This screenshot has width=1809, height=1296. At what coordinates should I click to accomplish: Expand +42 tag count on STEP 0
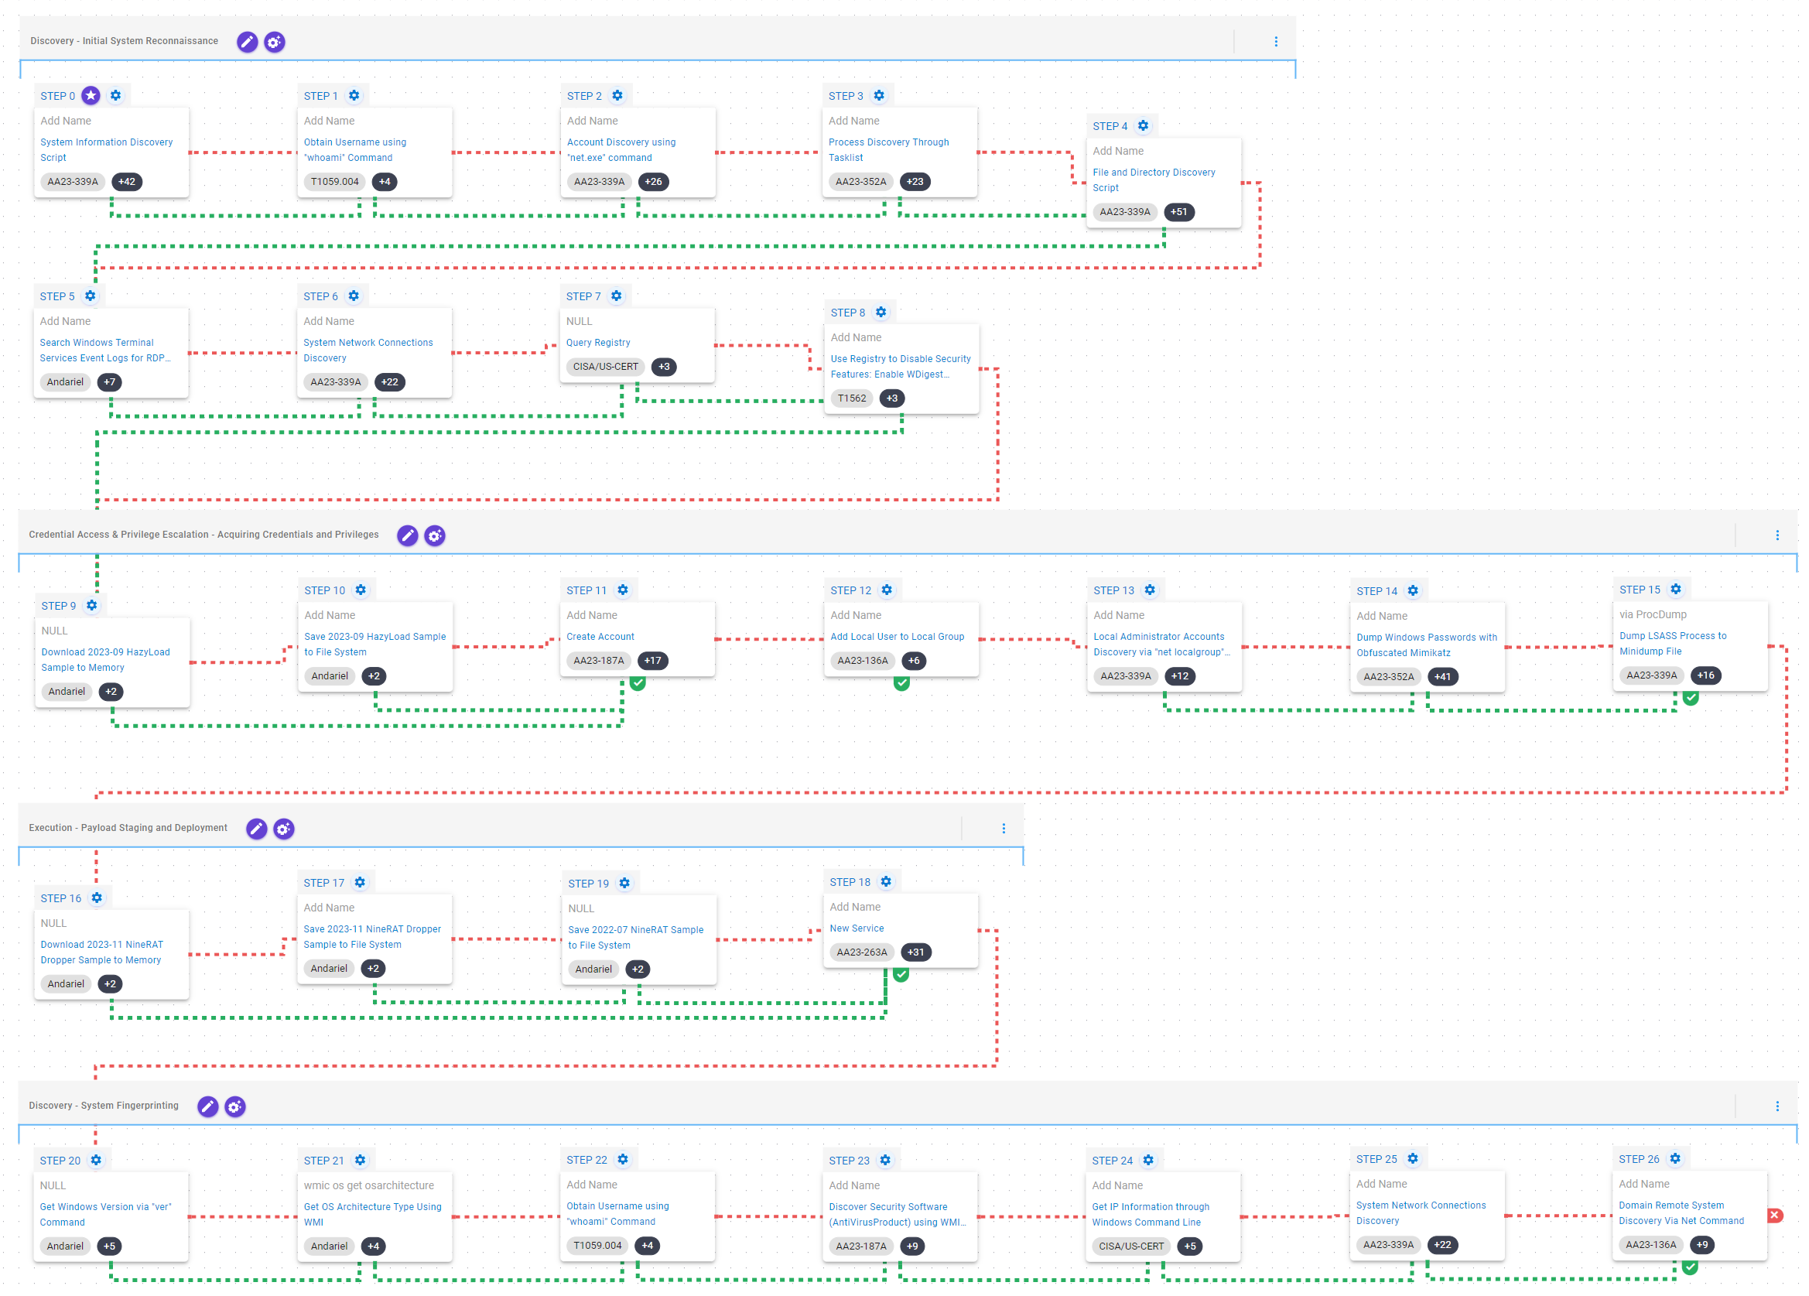pos(127,182)
